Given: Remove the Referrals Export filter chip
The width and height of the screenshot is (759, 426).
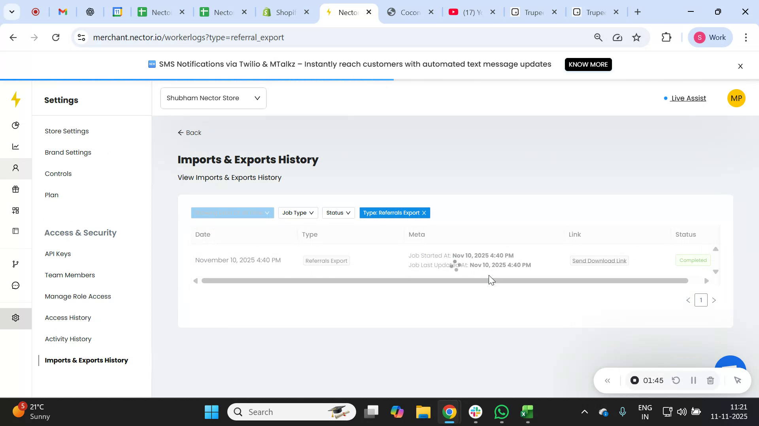Looking at the screenshot, I should pos(424,213).
